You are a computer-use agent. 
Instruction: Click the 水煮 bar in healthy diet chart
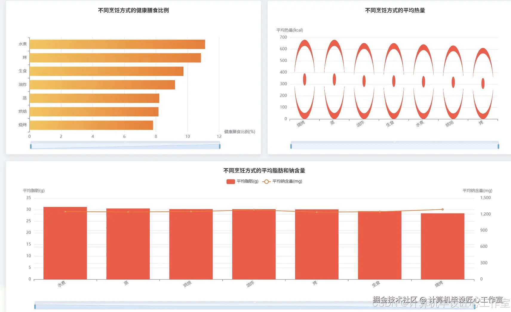click(x=117, y=44)
